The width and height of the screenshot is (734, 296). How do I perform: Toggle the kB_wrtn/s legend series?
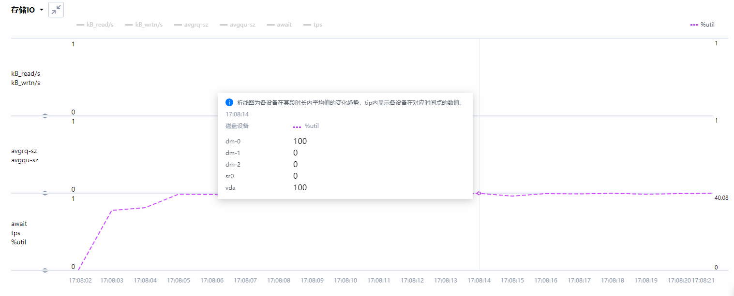144,25
